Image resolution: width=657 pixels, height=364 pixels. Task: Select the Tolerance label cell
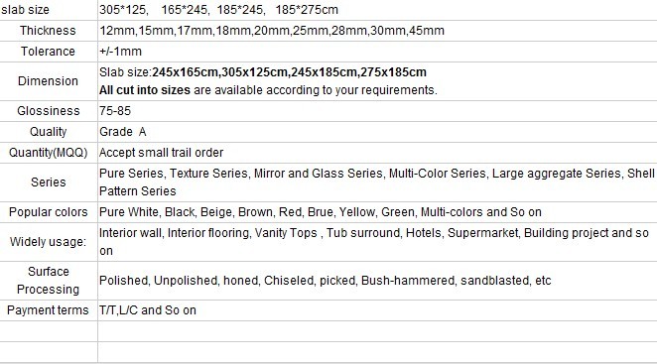(48, 52)
